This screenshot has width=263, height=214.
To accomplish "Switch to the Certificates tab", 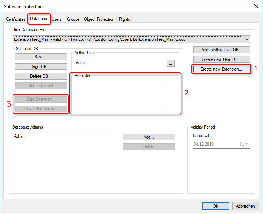I will tap(16, 19).
